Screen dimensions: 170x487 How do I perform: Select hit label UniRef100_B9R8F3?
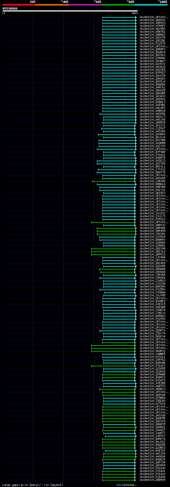coord(152,50)
